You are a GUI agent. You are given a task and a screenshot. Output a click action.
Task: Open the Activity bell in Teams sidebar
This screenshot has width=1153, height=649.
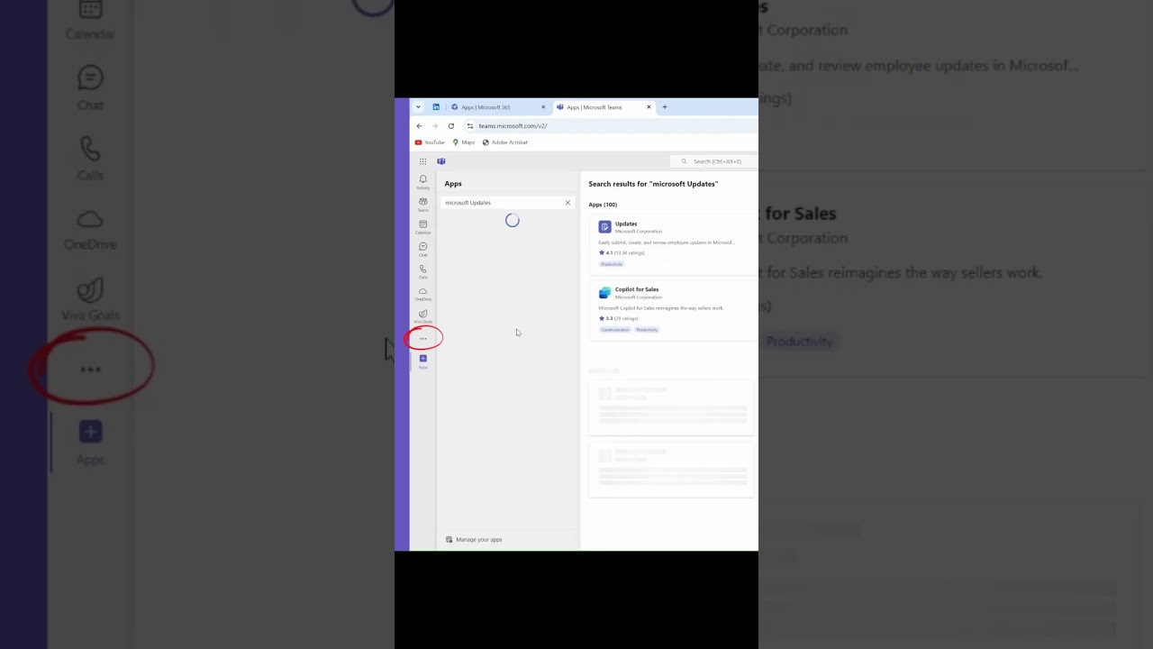tap(422, 181)
